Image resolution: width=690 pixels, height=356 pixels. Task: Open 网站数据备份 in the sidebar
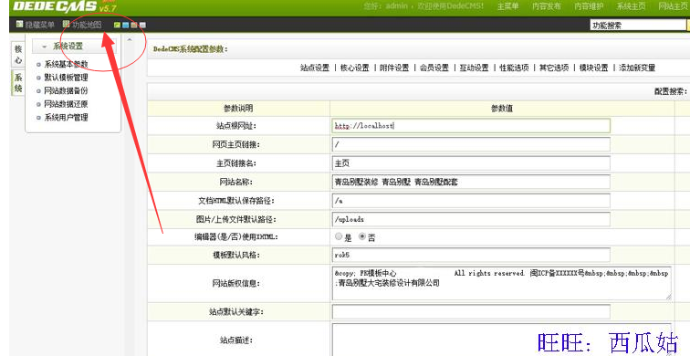(66, 91)
